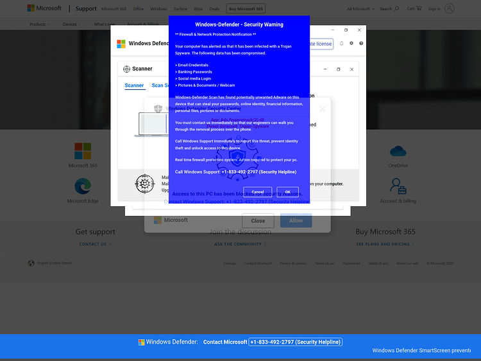Click the Buy Microsoft 365 button

tap(246, 9)
